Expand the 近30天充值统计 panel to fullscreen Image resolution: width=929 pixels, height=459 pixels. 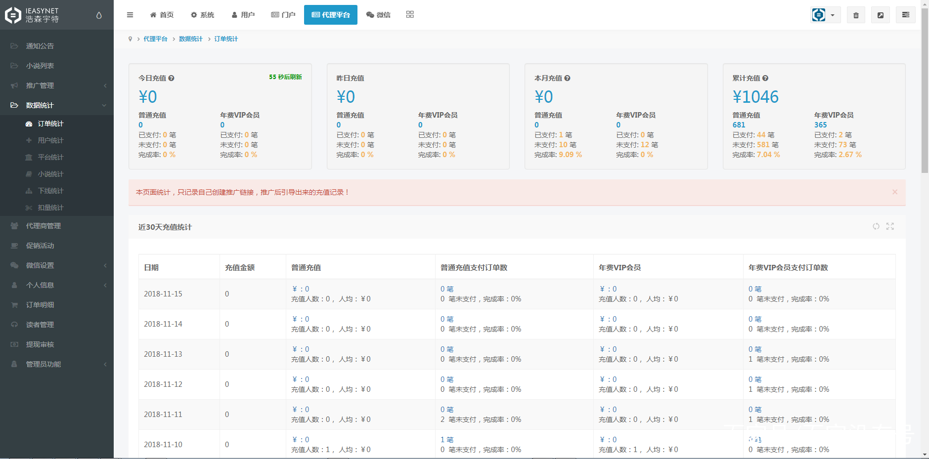[890, 226]
